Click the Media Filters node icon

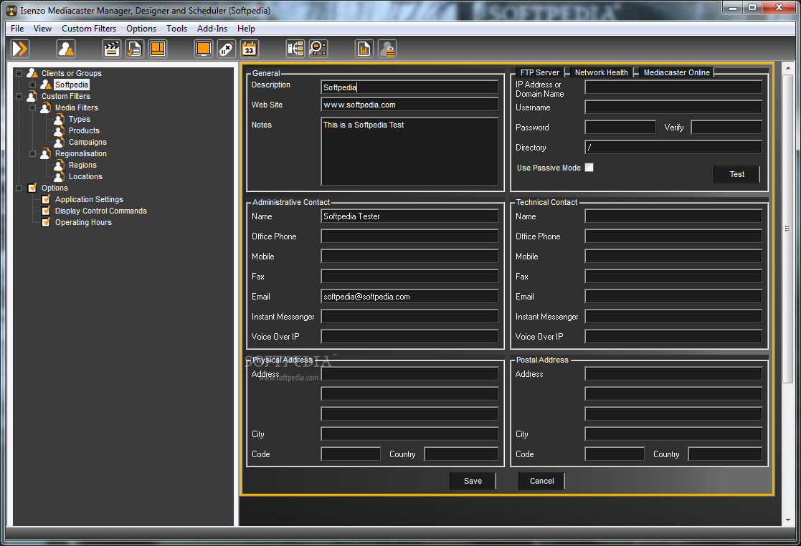45,107
